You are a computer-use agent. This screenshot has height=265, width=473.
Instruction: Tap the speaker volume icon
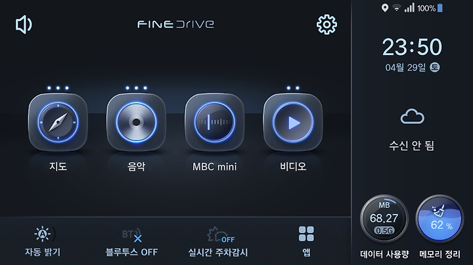(24, 24)
